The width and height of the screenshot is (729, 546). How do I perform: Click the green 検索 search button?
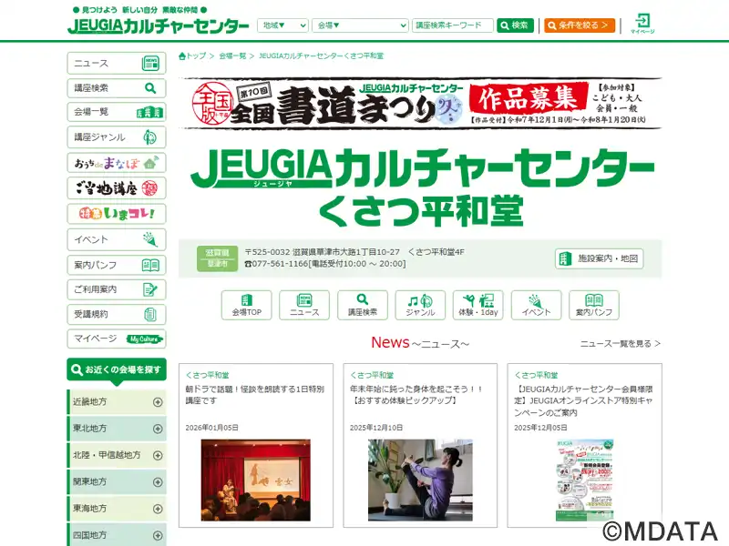pos(515,25)
